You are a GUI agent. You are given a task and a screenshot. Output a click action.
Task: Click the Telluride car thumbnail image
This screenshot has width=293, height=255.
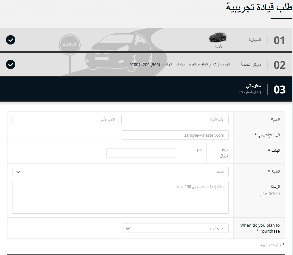coord(218,38)
